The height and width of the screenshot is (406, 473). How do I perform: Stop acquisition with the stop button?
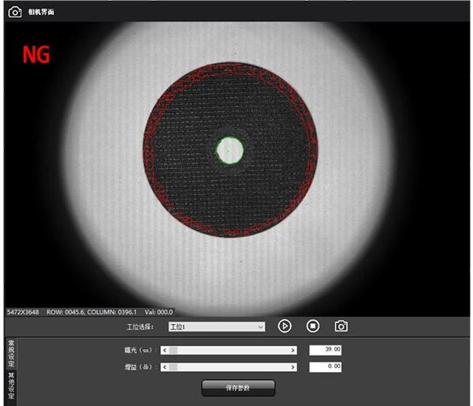(x=312, y=326)
